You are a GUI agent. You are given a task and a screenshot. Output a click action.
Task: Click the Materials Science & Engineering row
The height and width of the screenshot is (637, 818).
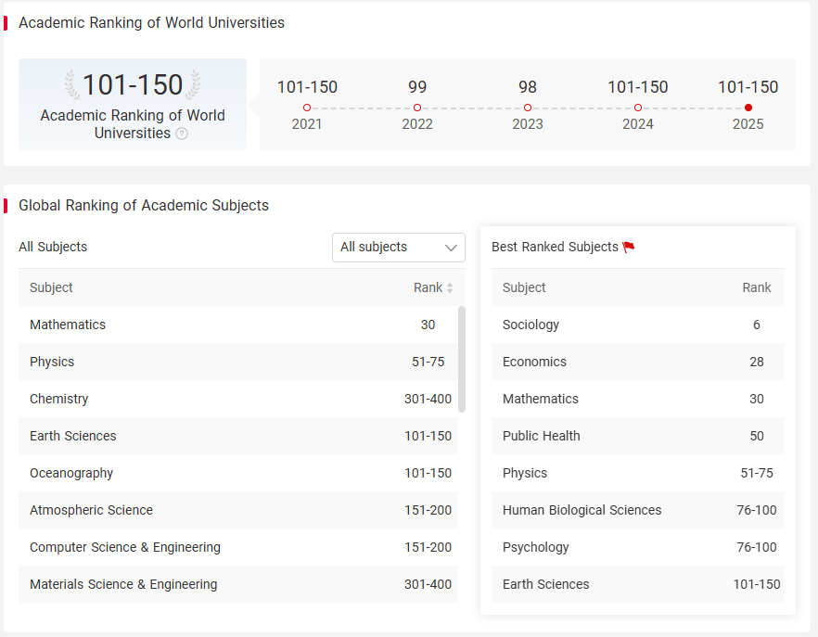238,584
